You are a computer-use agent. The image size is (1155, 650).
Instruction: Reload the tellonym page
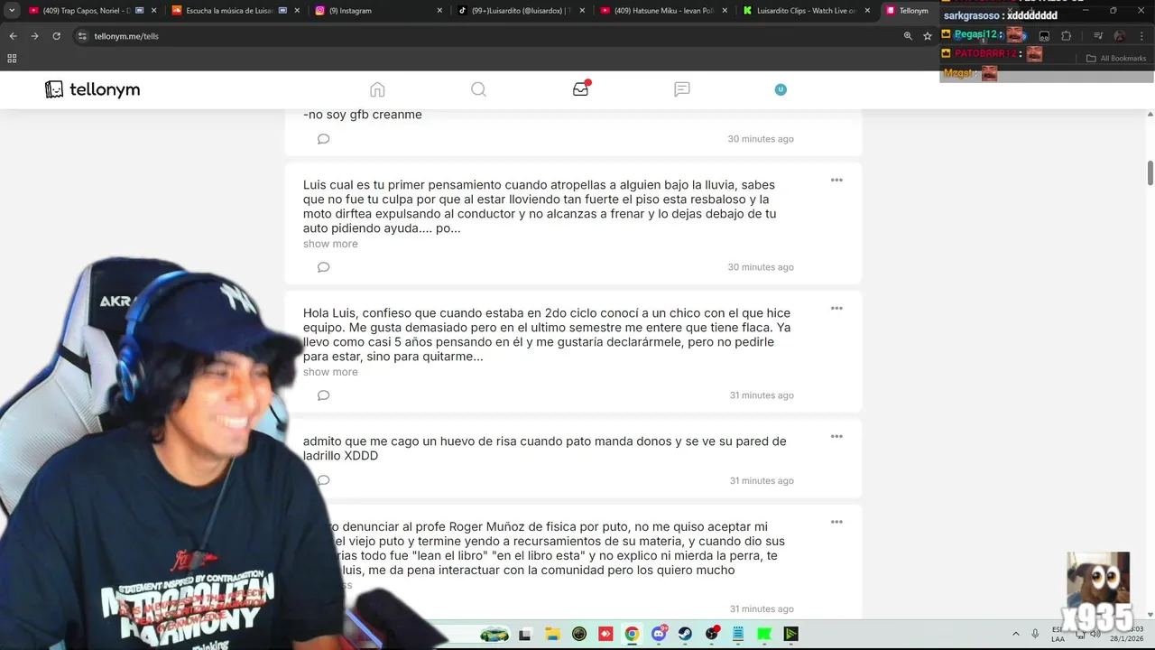[x=56, y=36]
